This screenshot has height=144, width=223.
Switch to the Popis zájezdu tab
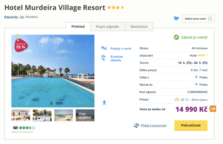[107, 26]
